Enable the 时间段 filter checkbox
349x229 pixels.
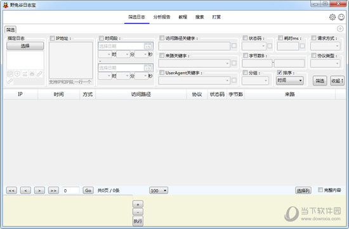coord(101,38)
